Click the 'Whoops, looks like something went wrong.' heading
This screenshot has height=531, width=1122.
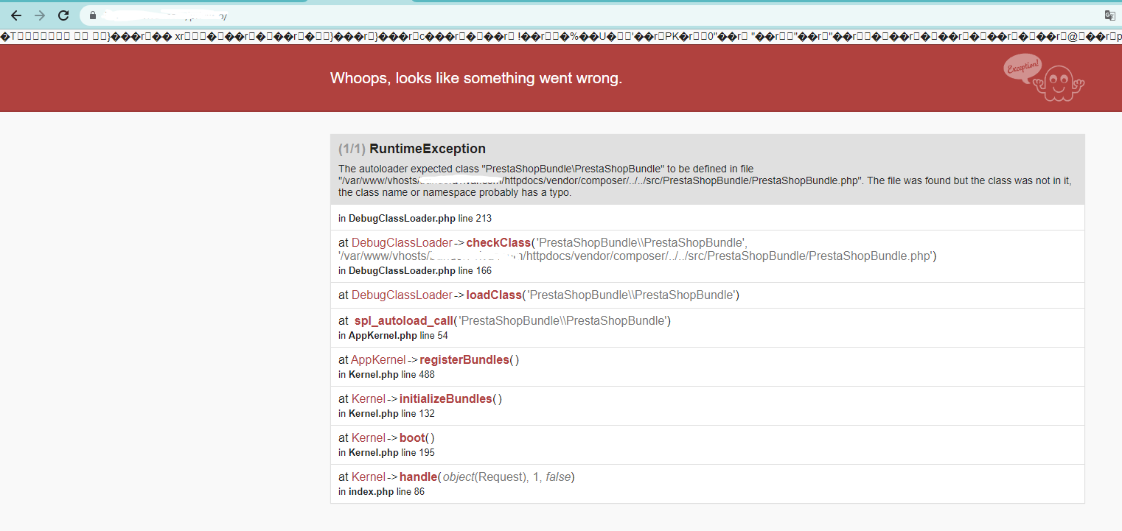[x=476, y=78]
